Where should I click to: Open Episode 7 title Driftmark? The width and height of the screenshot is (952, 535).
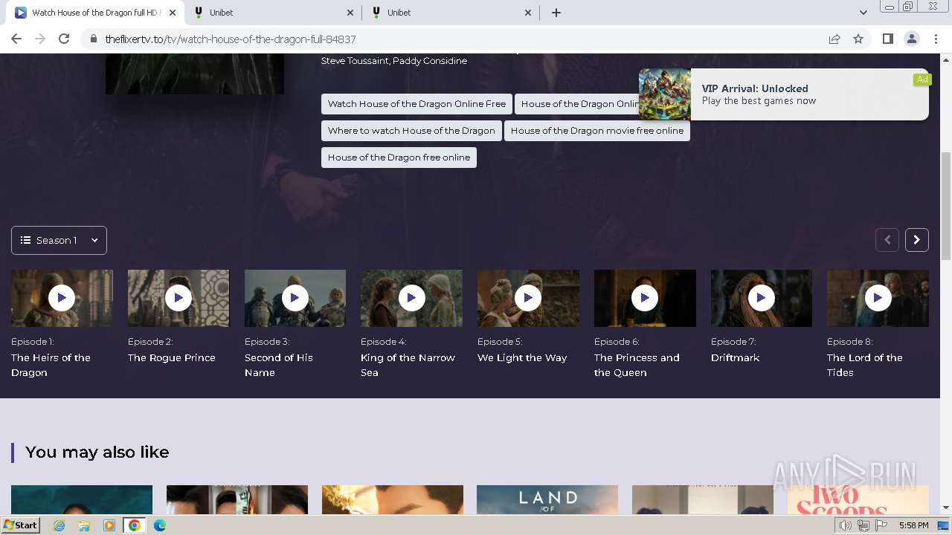[735, 357]
